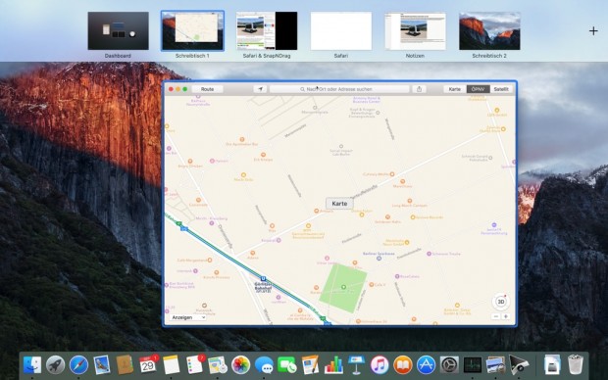Launch iTunes from the Dock
Screen dimensions: 608x380
pos(380,365)
